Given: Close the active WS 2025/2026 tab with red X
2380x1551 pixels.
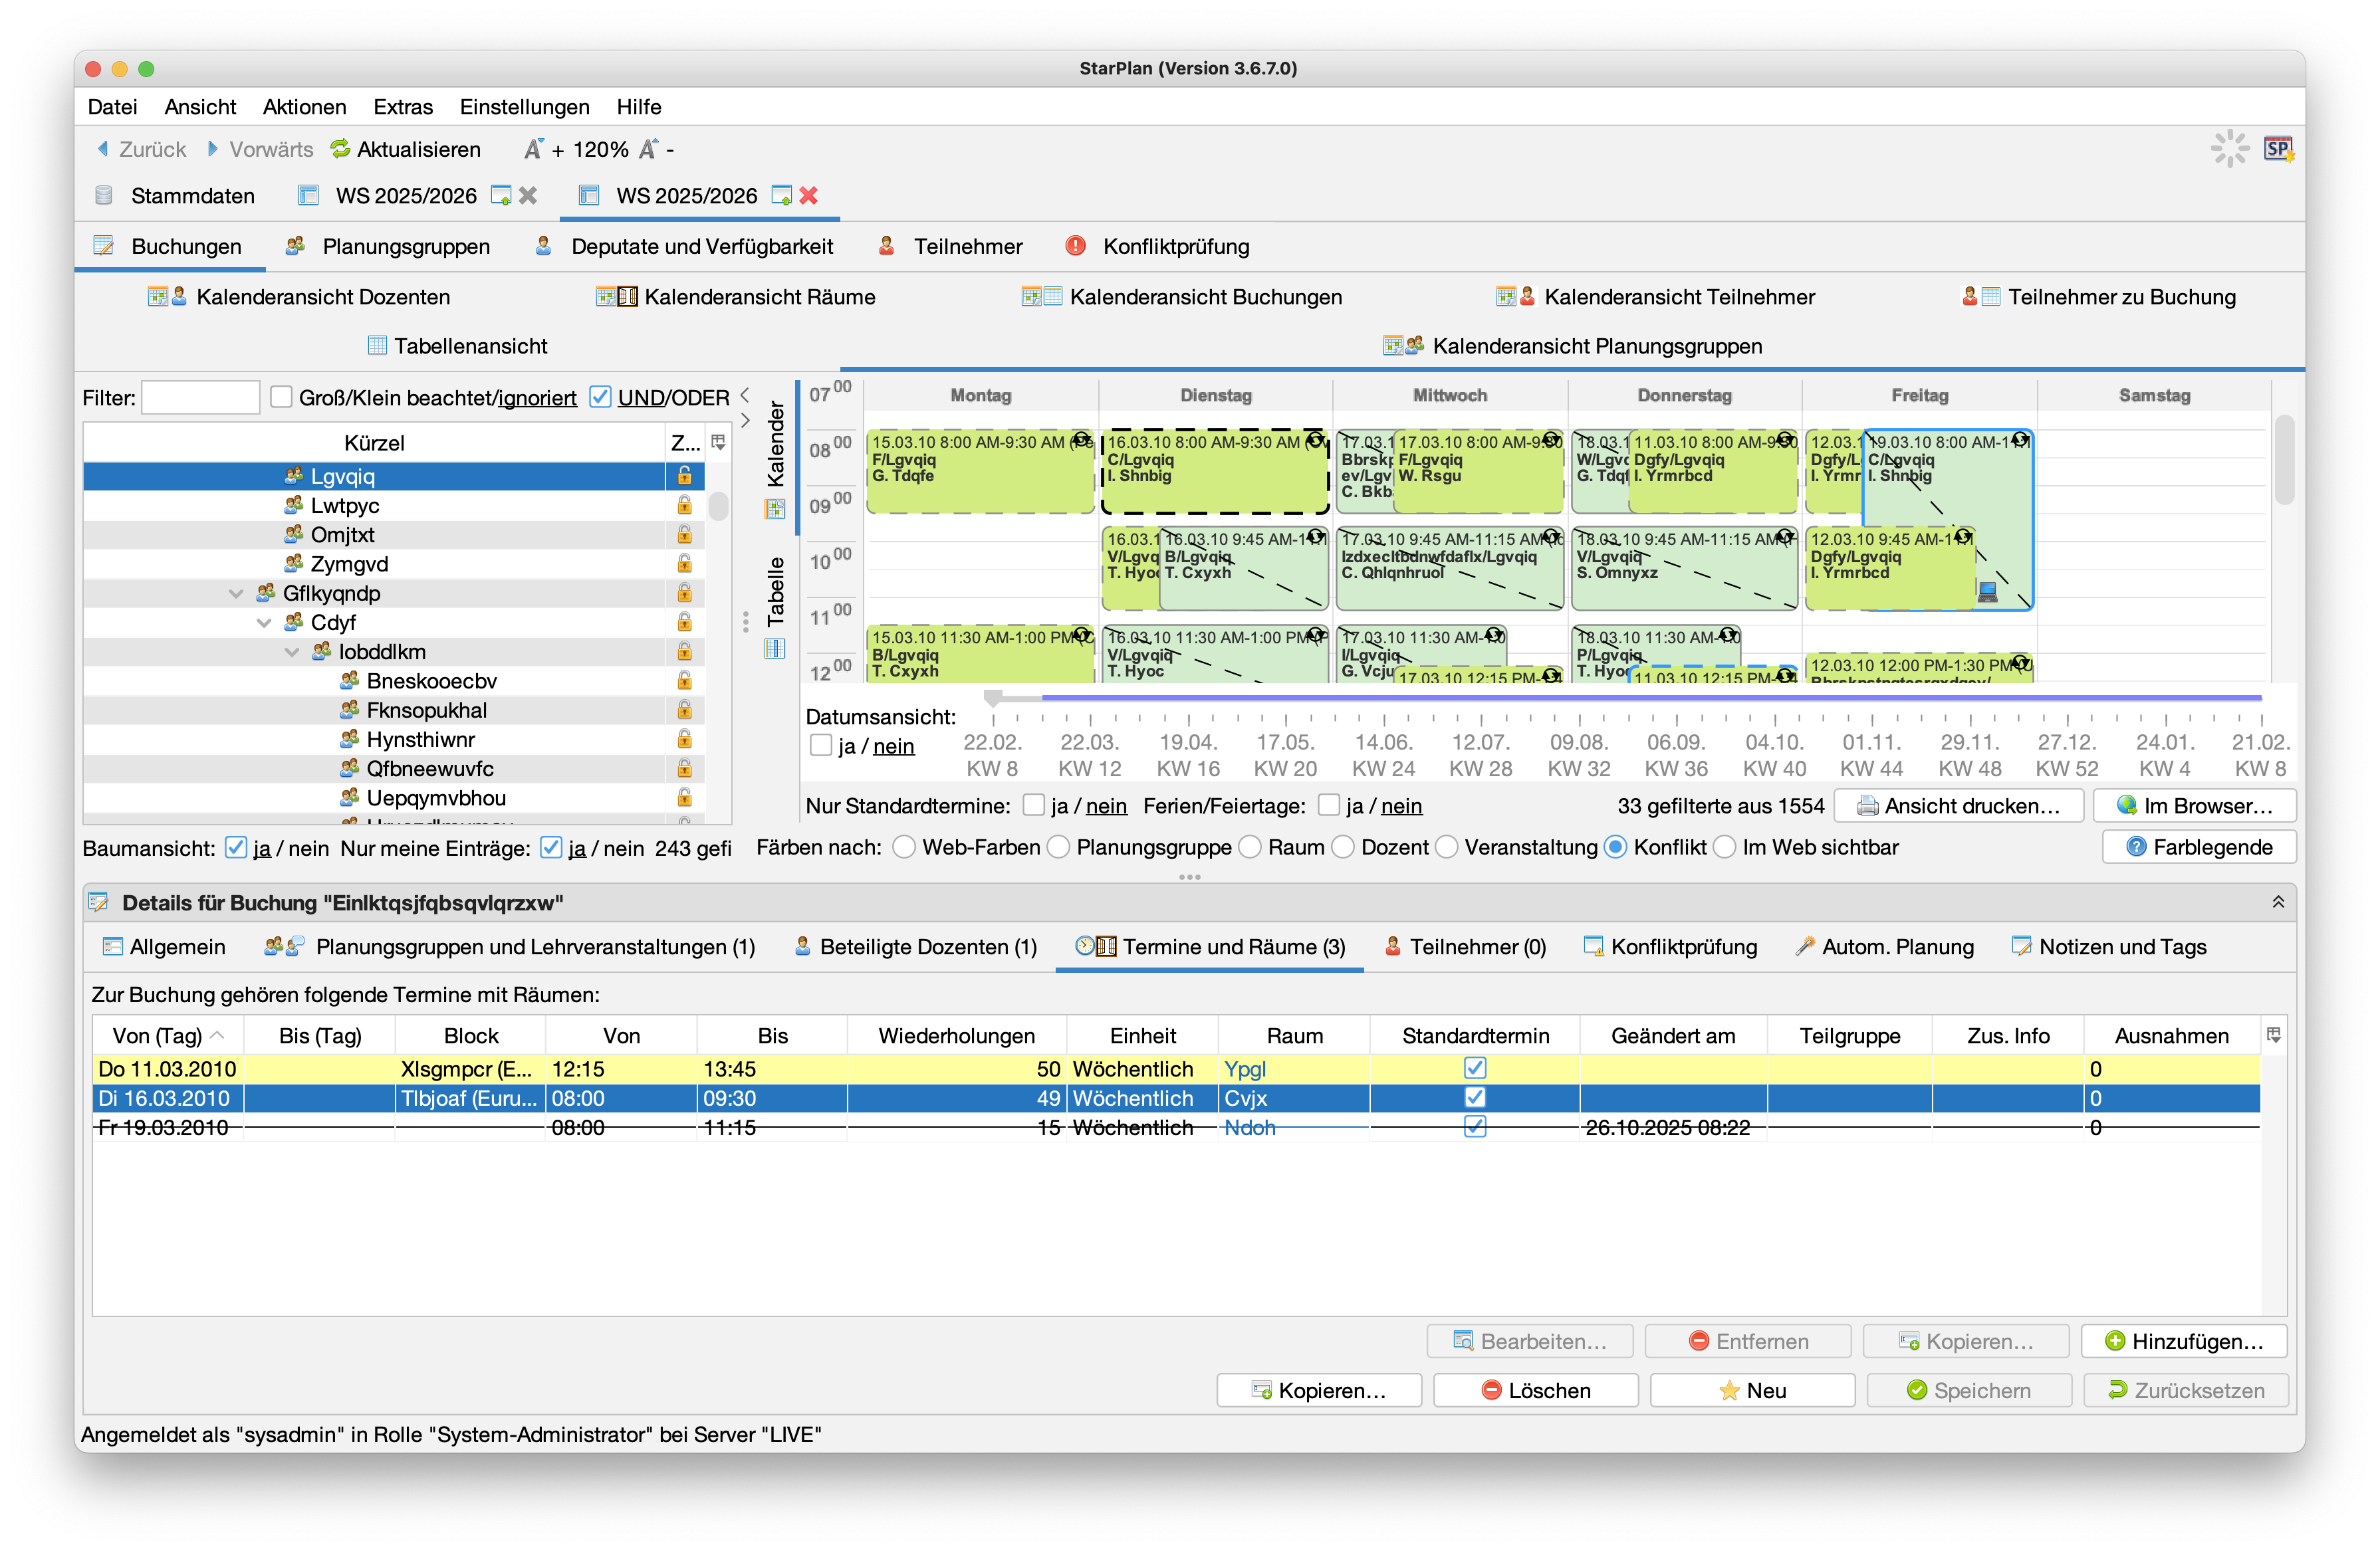Looking at the screenshot, I should tap(809, 196).
